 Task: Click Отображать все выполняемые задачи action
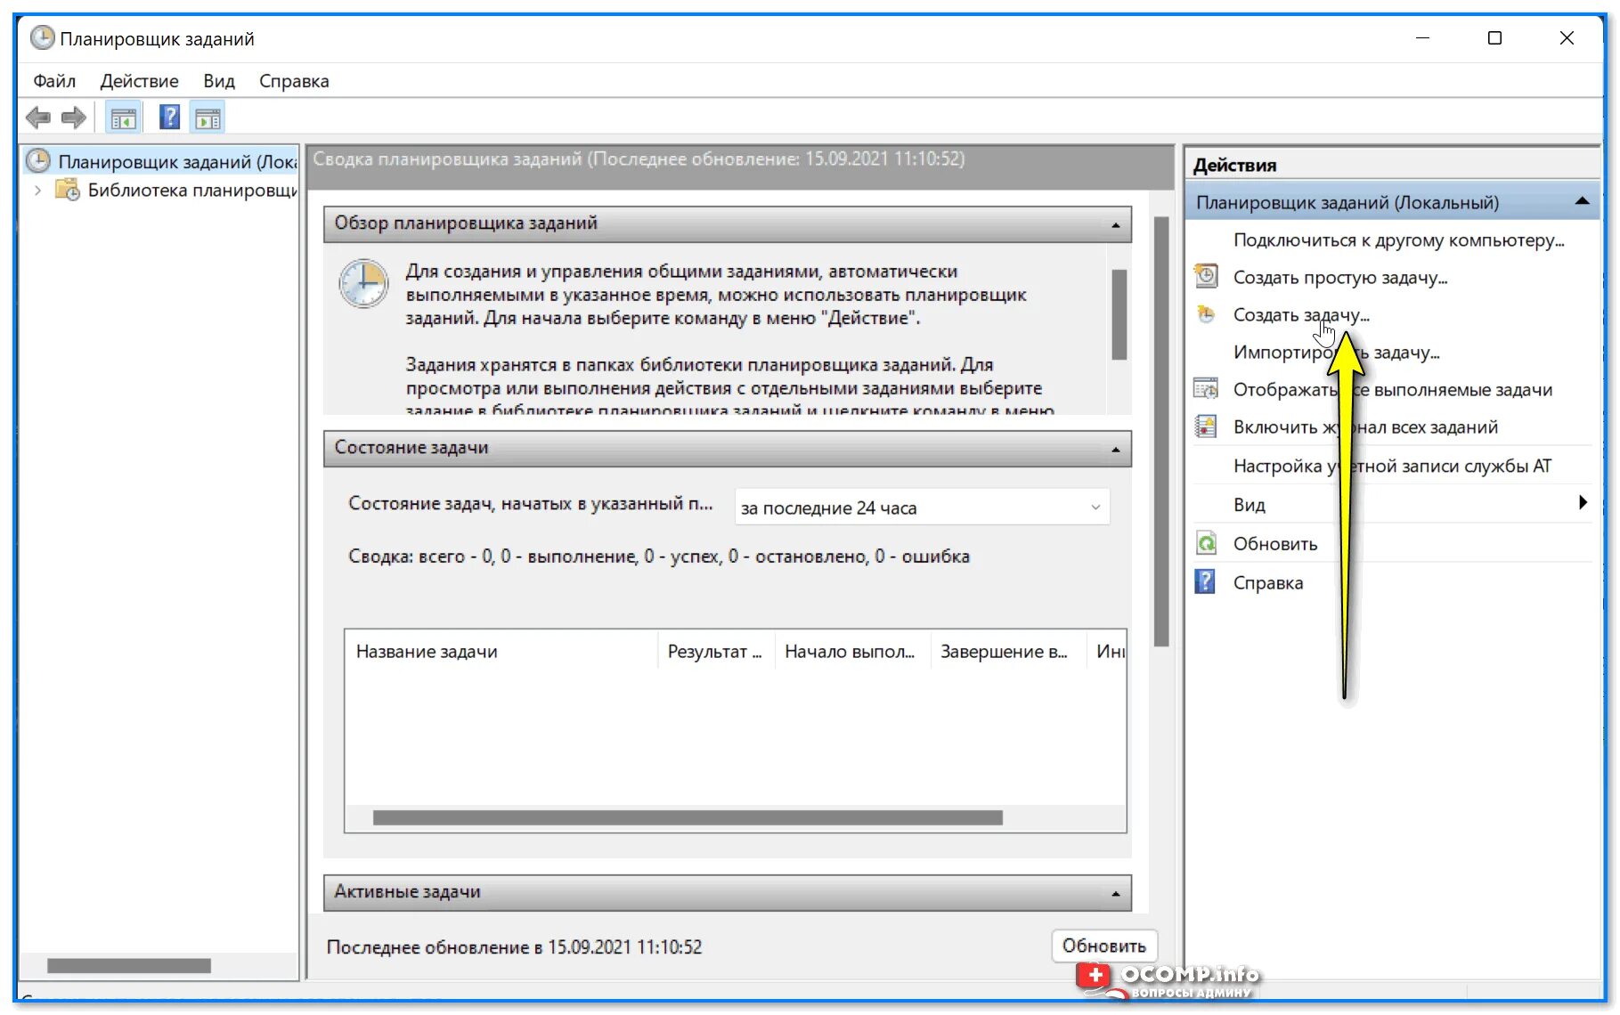[1393, 390]
